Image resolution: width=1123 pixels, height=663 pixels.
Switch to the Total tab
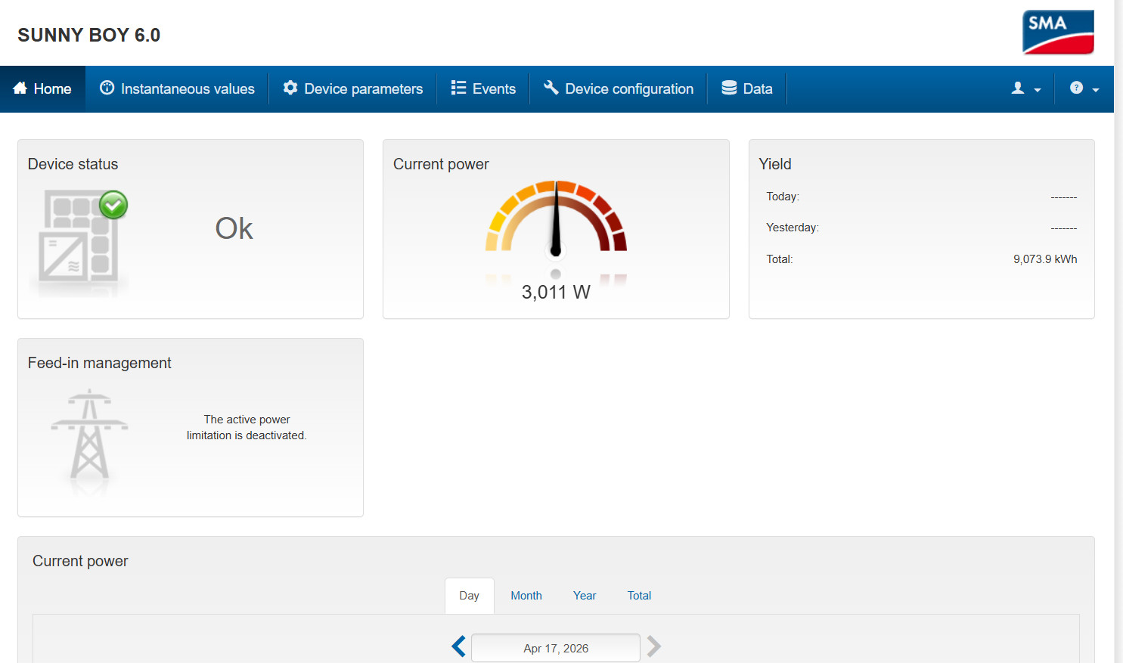point(639,596)
